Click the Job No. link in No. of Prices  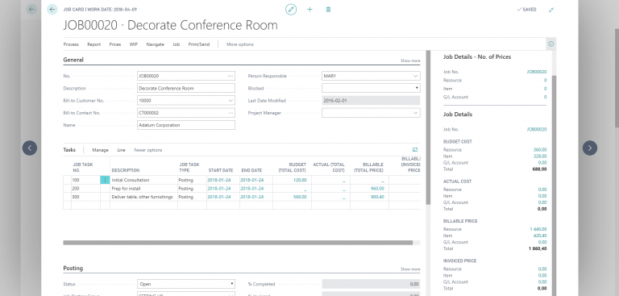(x=537, y=72)
